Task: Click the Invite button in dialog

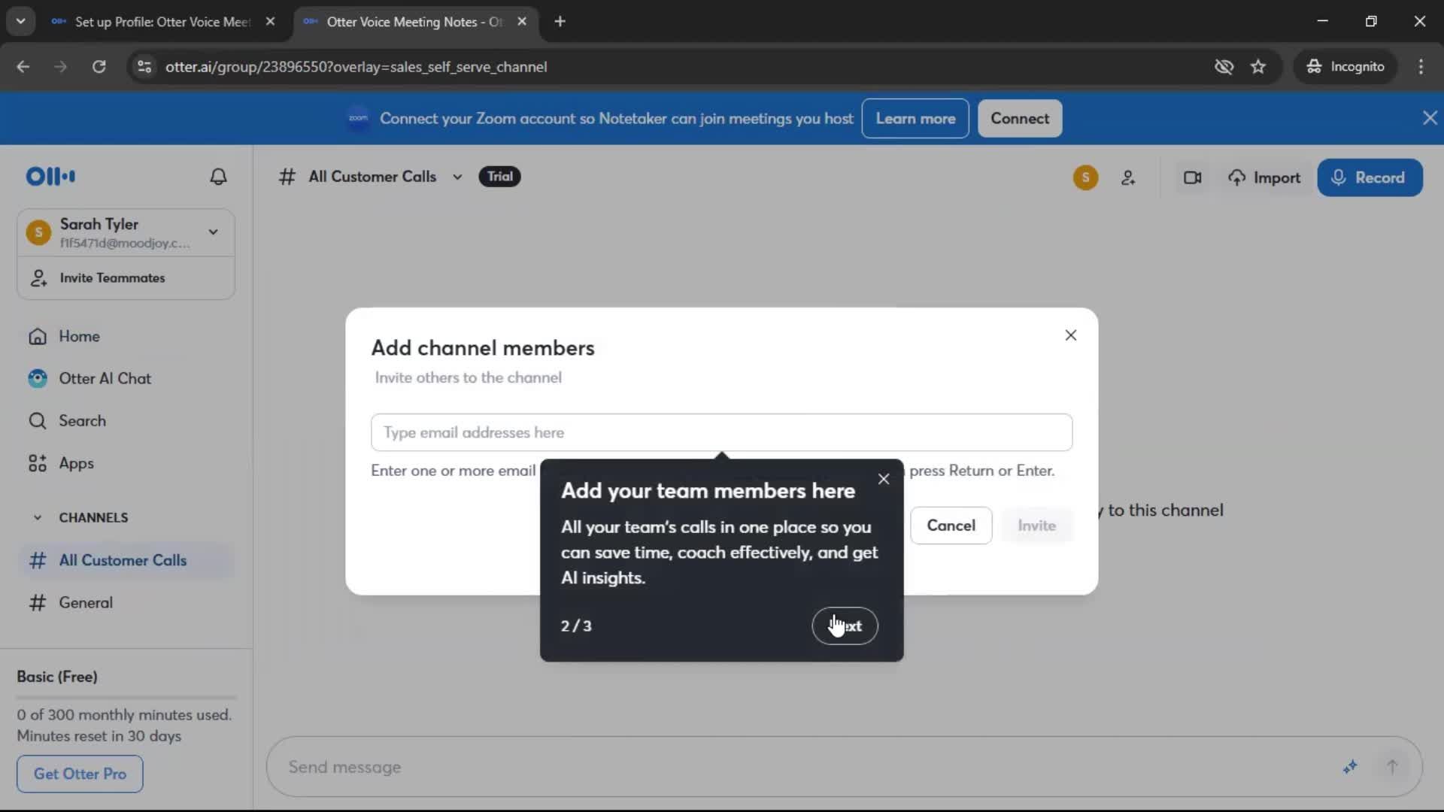Action: click(1036, 526)
